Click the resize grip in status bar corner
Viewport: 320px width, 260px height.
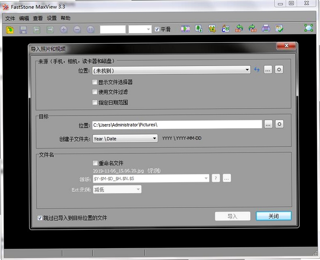tap(315, 253)
